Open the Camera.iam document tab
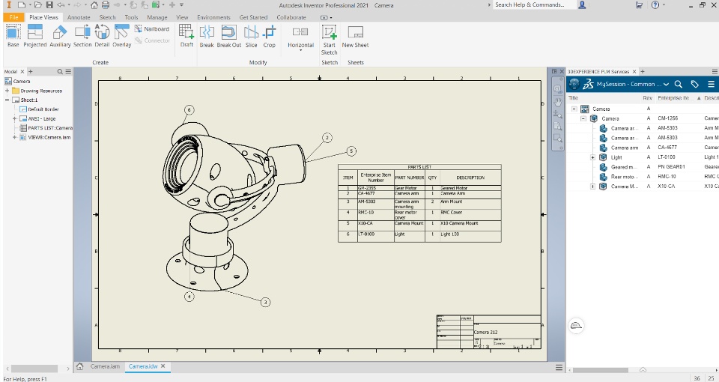Image resolution: width=719 pixels, height=382 pixels. click(x=105, y=366)
